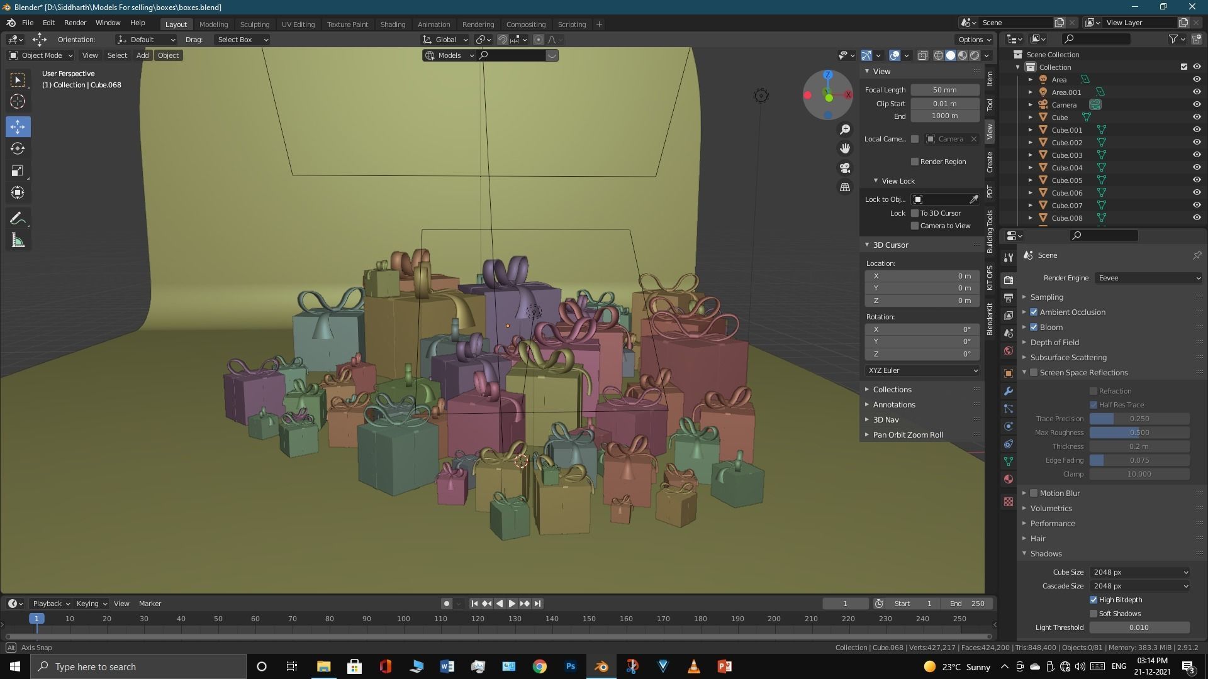The image size is (1208, 679).
Task: Open the Texture properties checker icon
Action: pos(1009,502)
